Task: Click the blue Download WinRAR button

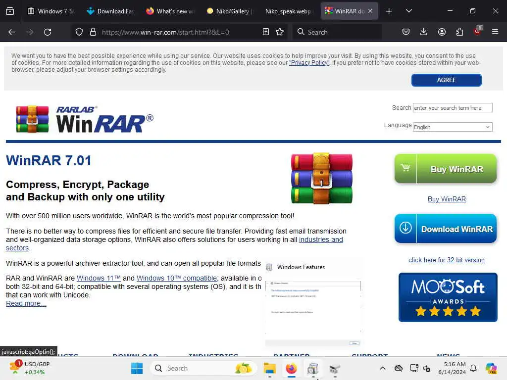Action: coord(445,229)
